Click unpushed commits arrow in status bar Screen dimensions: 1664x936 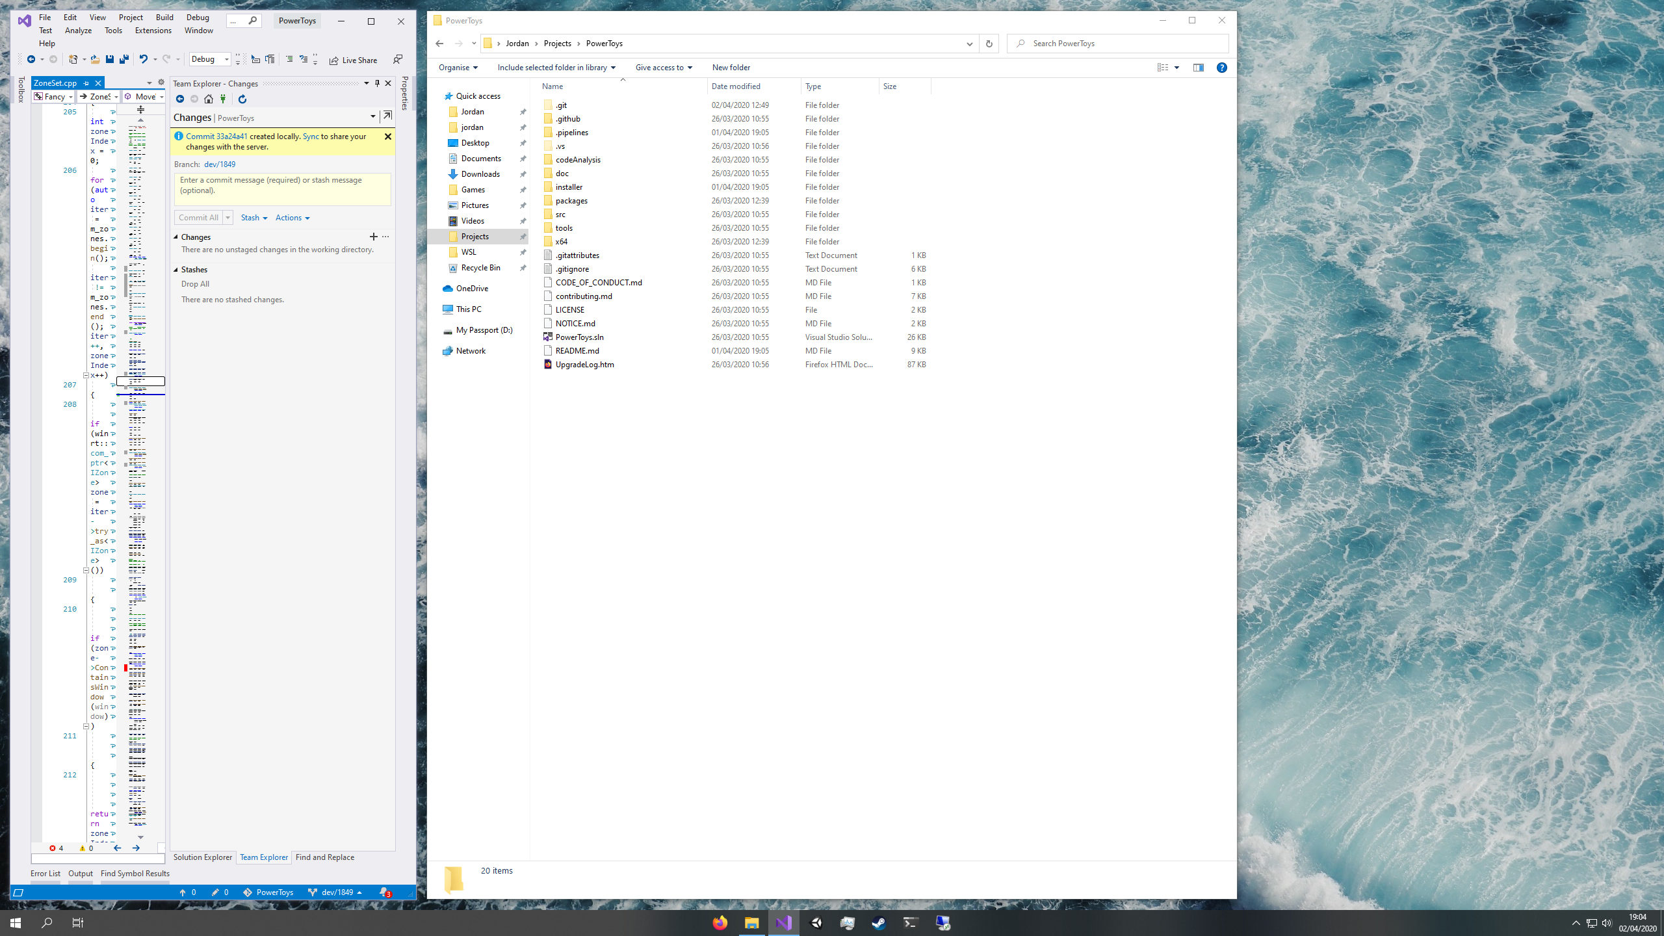(188, 892)
